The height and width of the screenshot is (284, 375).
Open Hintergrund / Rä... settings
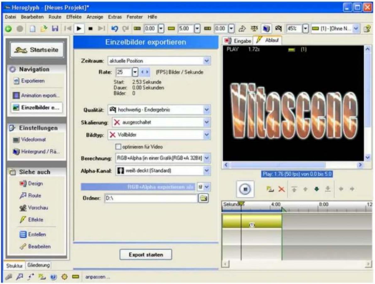pos(36,152)
